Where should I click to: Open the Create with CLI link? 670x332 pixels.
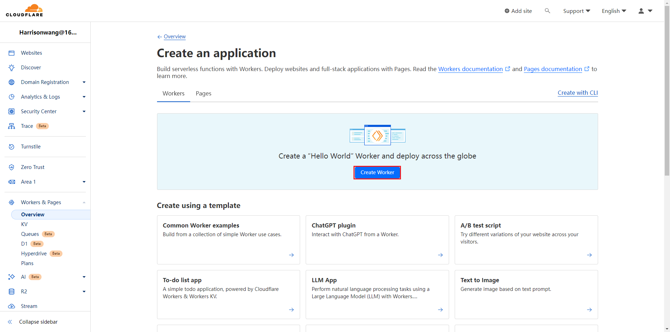point(578,93)
